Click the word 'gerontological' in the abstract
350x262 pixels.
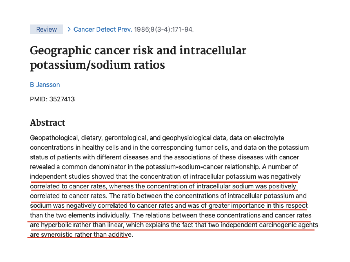click(x=126, y=138)
